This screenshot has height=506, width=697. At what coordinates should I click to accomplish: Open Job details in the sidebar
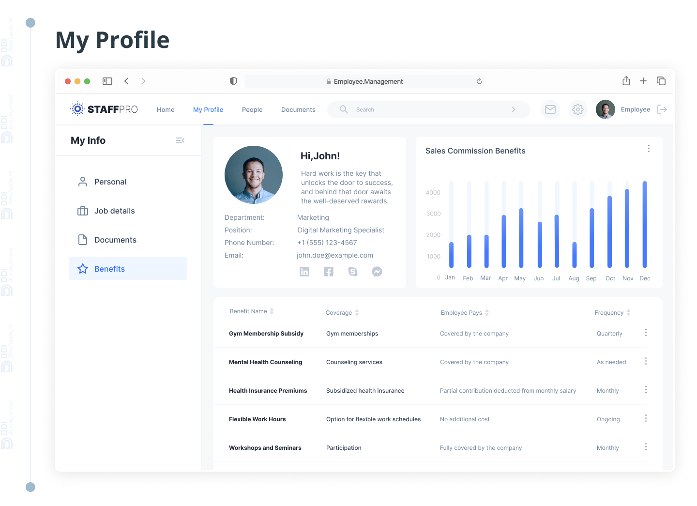pos(128,211)
